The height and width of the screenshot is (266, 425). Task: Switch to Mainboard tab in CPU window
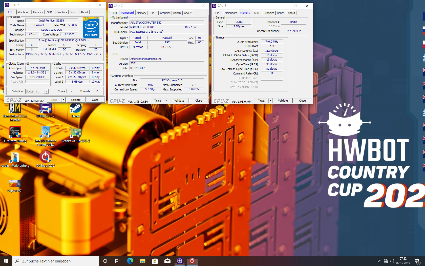24,12
